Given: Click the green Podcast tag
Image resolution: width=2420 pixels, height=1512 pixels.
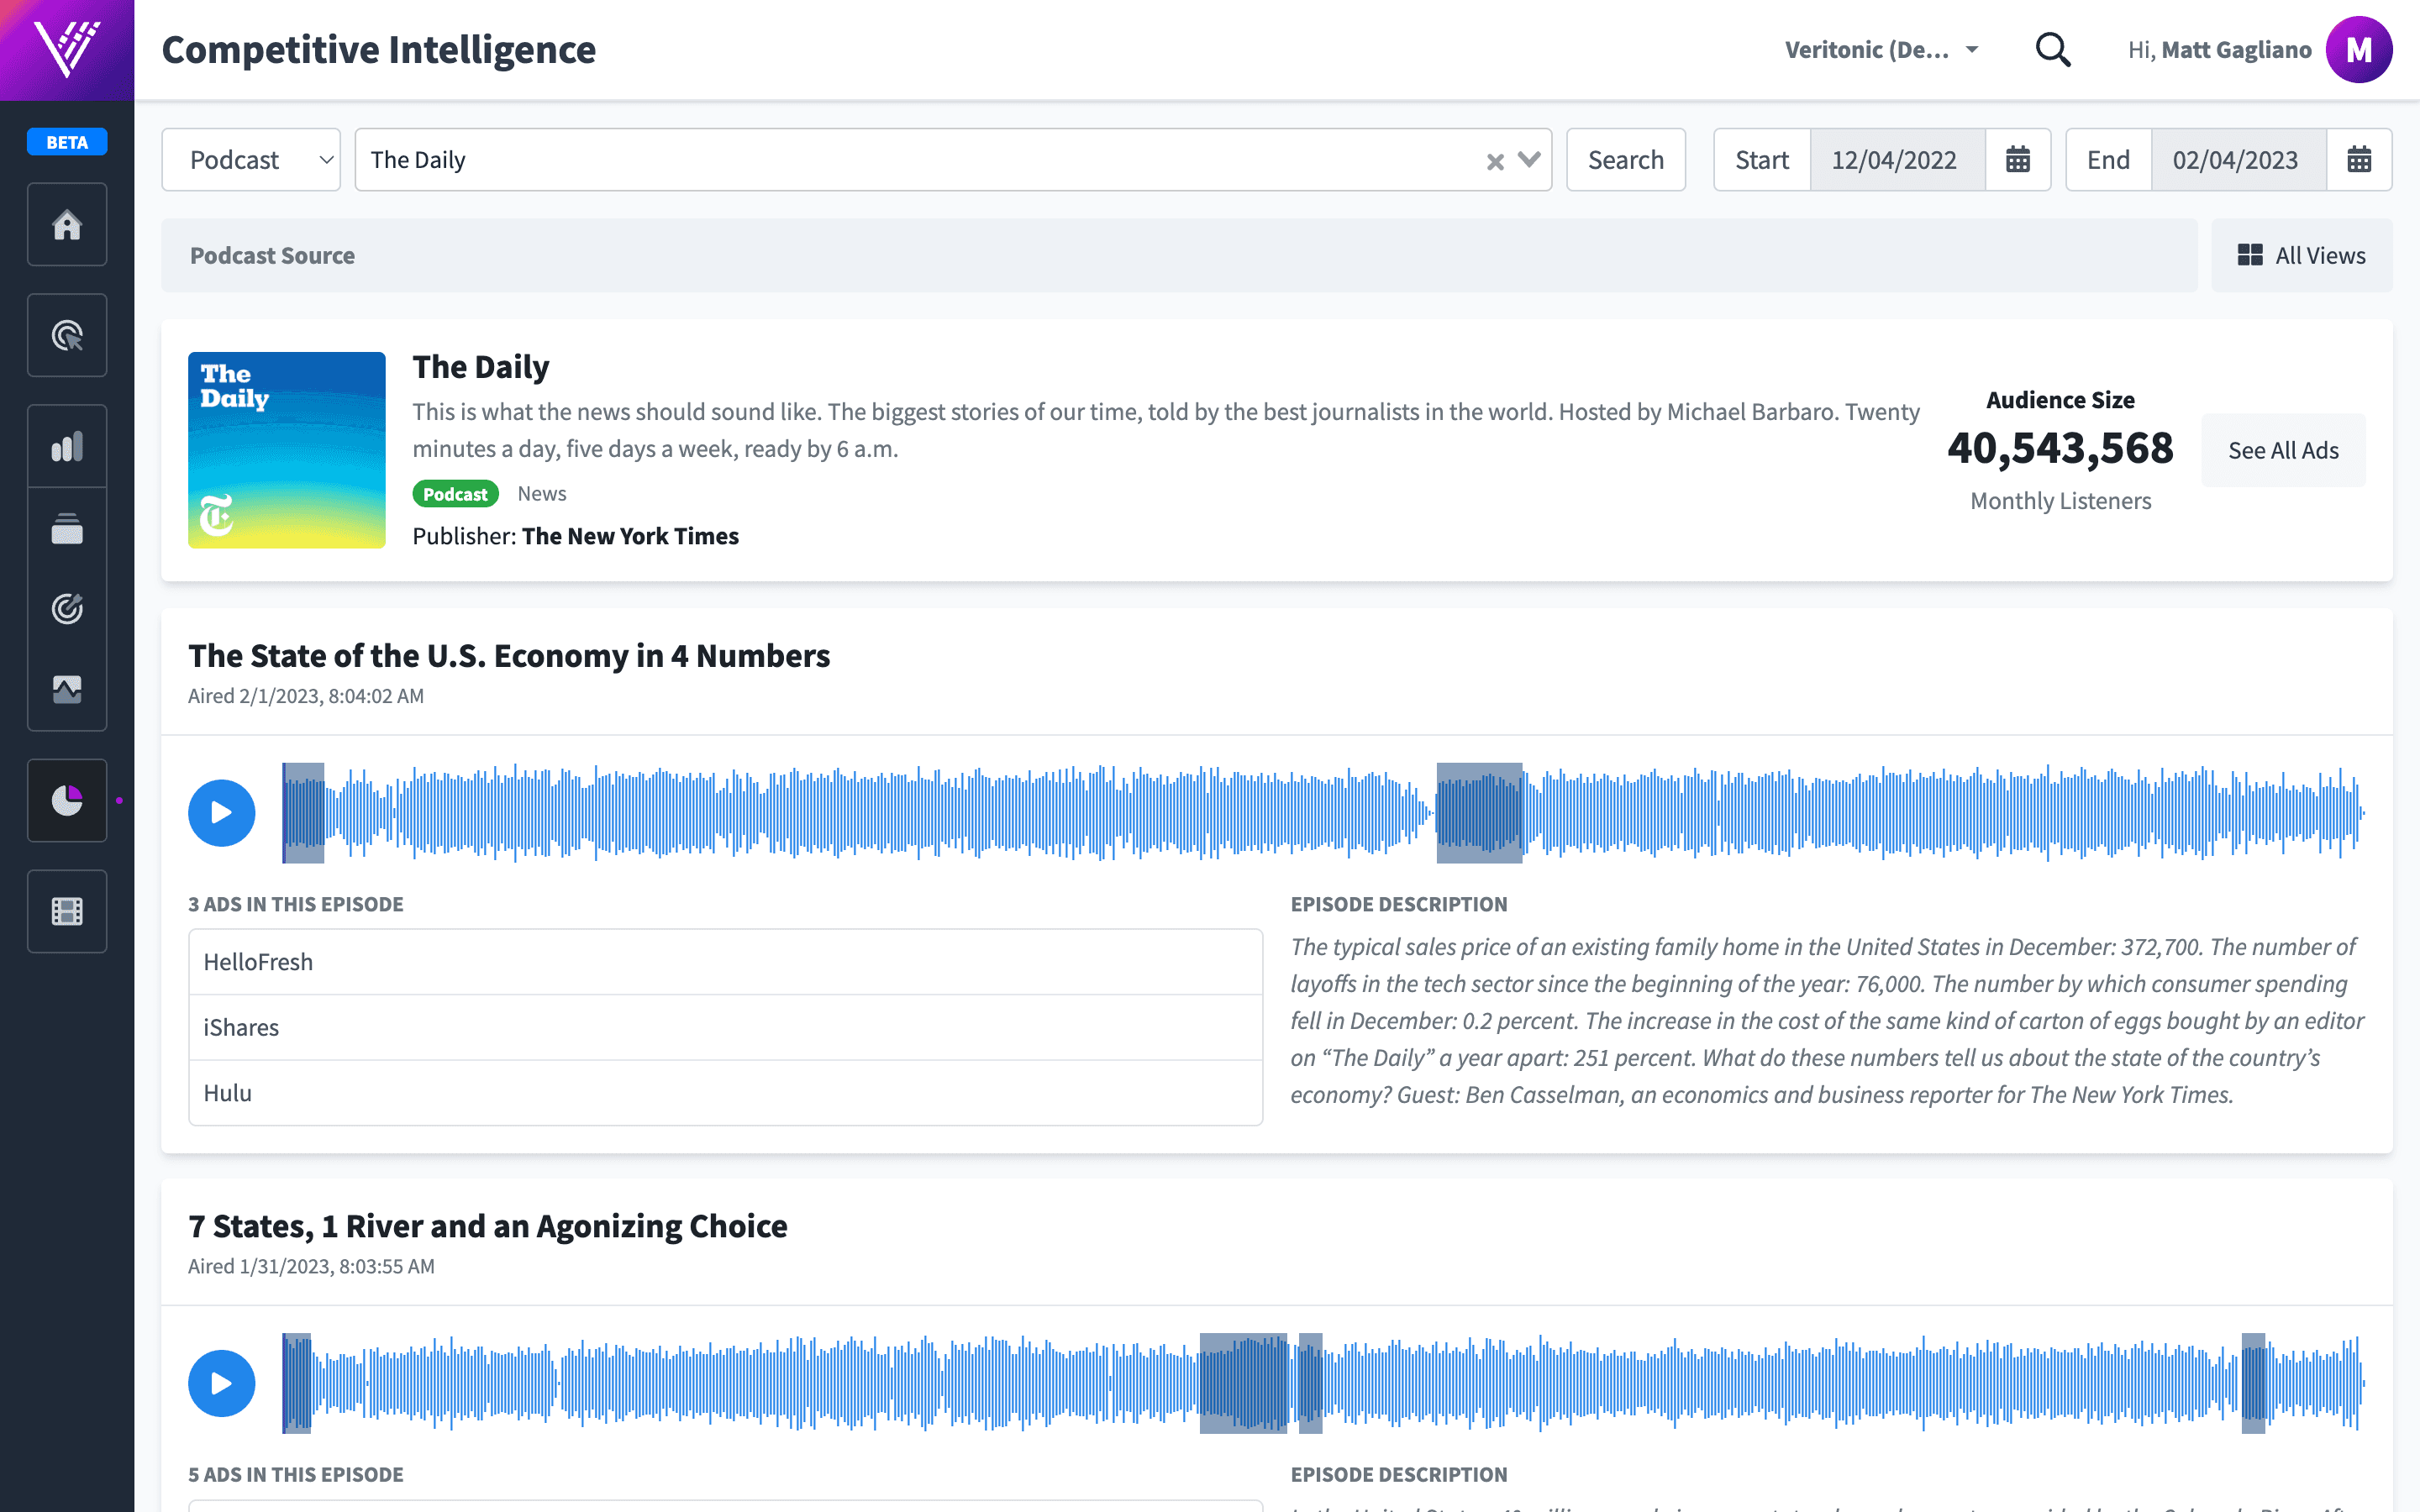Looking at the screenshot, I should [x=455, y=494].
